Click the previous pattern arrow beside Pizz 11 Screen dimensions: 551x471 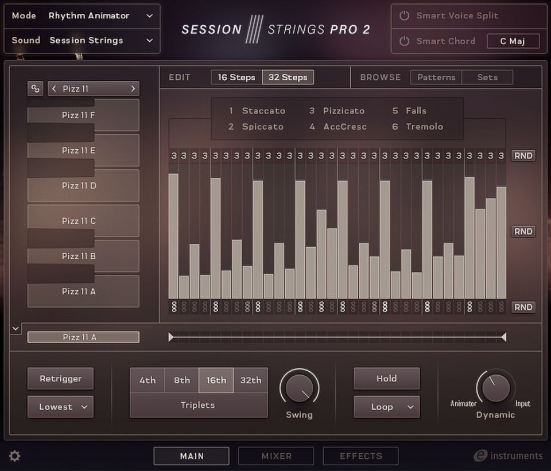[54, 88]
